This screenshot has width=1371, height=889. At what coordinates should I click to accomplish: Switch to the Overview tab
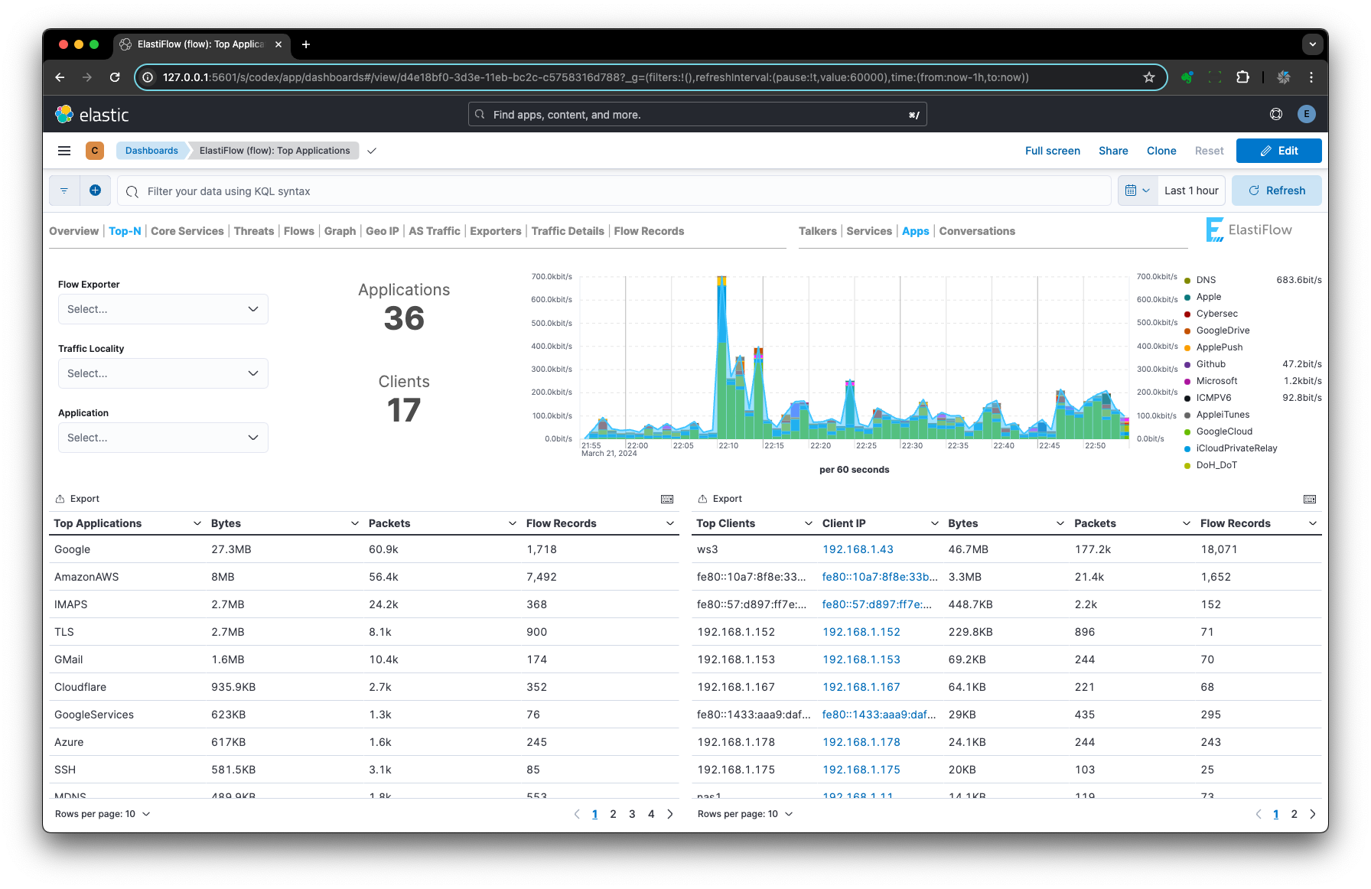coord(73,231)
